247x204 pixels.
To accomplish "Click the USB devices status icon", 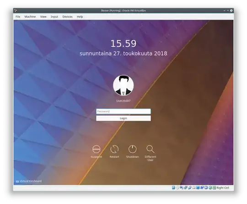I will tap(190, 187).
